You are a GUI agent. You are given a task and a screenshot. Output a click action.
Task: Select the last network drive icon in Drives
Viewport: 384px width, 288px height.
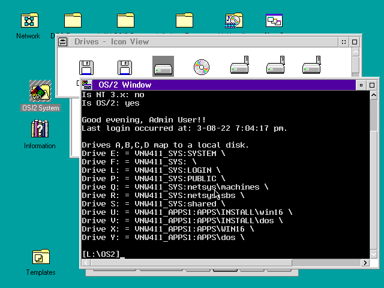click(311, 67)
